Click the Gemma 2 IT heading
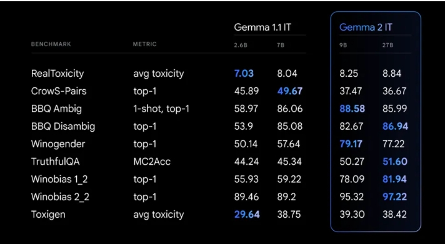Image resolution: width=445 pixels, height=244 pixels. click(366, 27)
